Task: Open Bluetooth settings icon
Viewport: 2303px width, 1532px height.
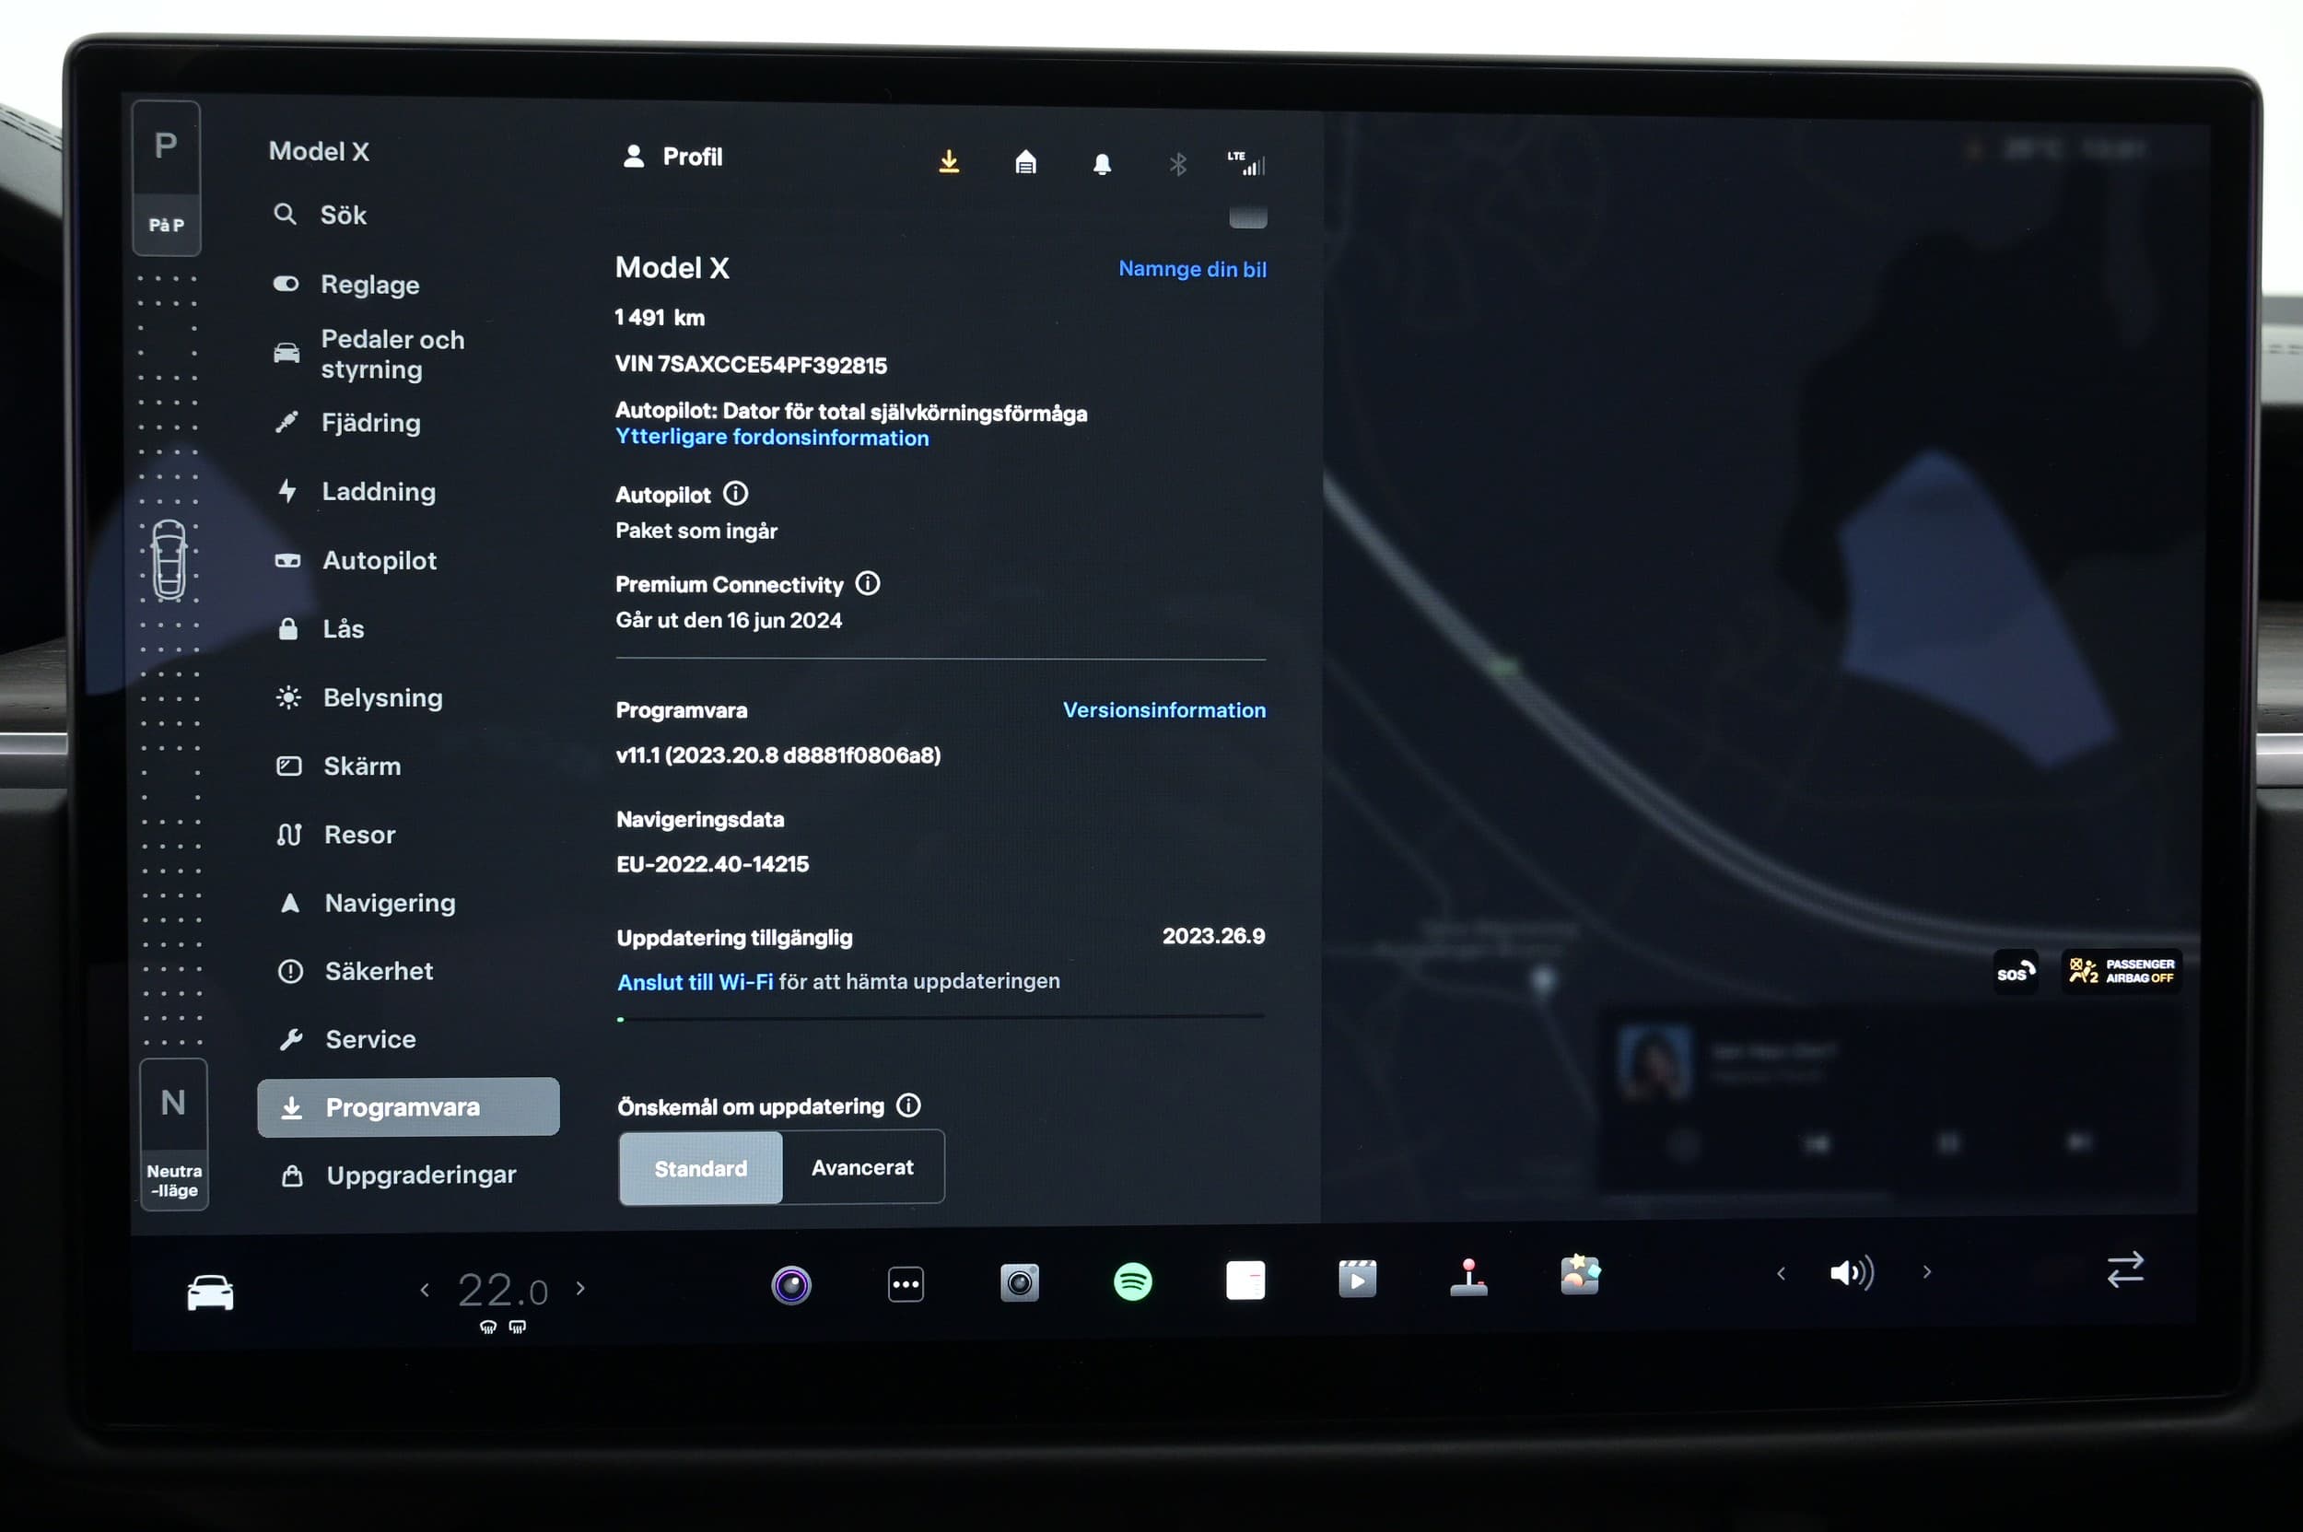Action: point(1178,164)
